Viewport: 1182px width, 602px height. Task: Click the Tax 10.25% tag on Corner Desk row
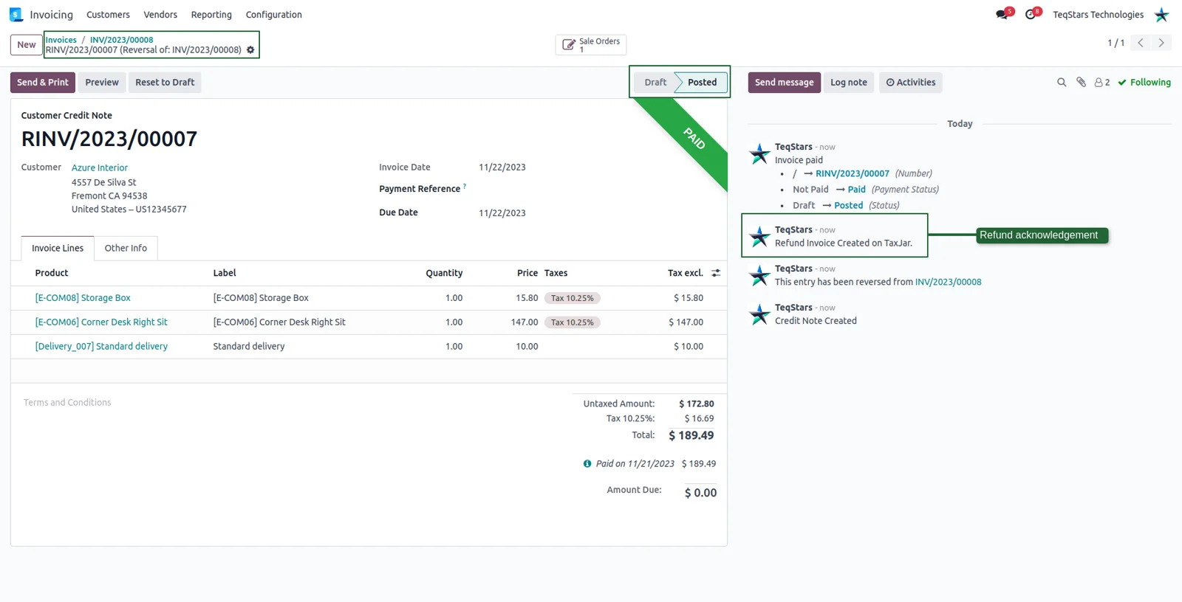(x=573, y=322)
